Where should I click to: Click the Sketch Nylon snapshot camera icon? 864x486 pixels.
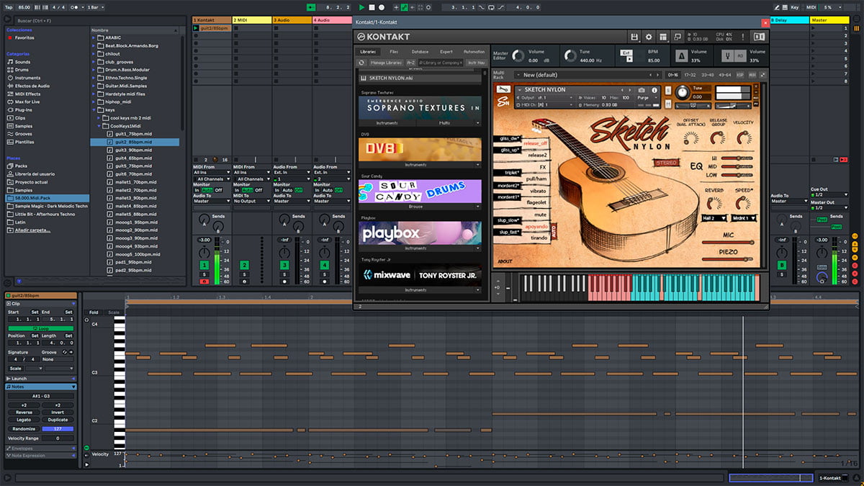[642, 90]
